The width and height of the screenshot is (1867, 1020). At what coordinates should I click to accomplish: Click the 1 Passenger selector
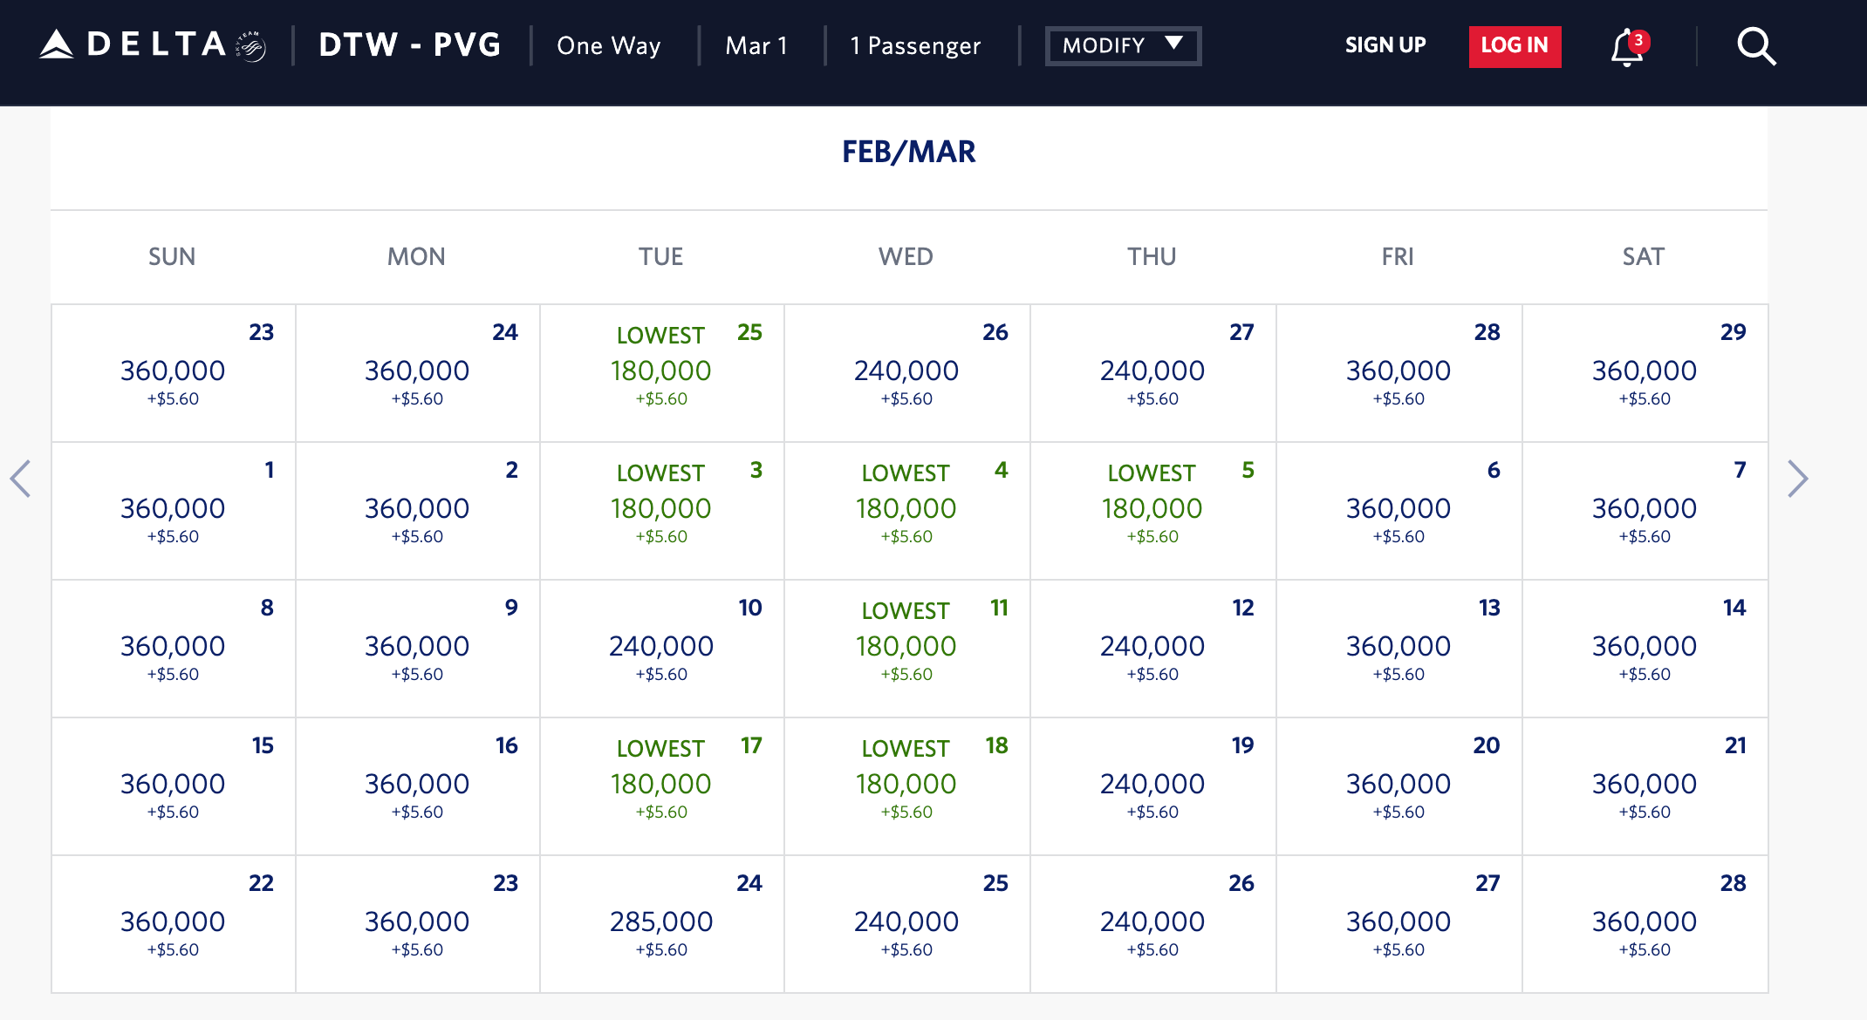pos(915,45)
